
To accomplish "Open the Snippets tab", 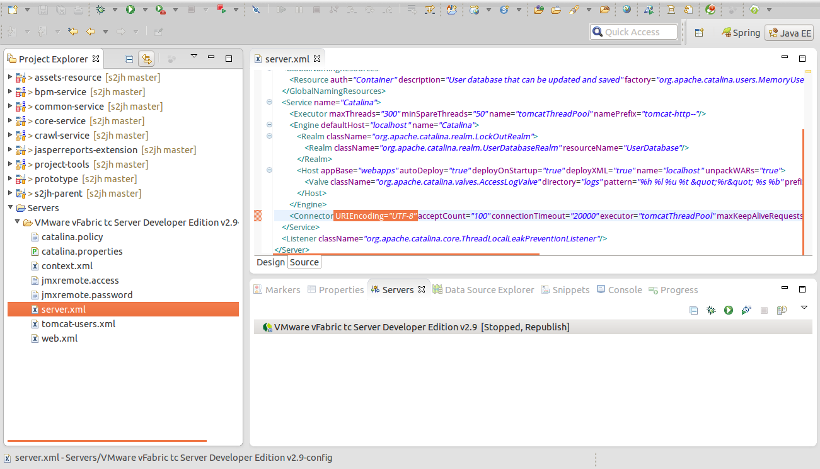I will [565, 290].
